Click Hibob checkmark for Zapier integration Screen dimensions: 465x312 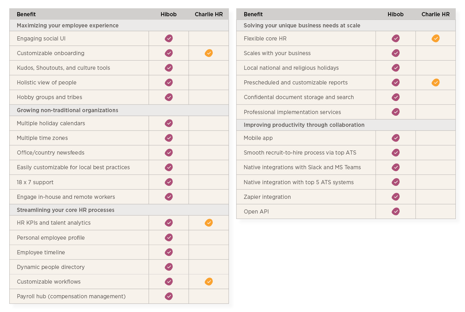click(x=395, y=197)
